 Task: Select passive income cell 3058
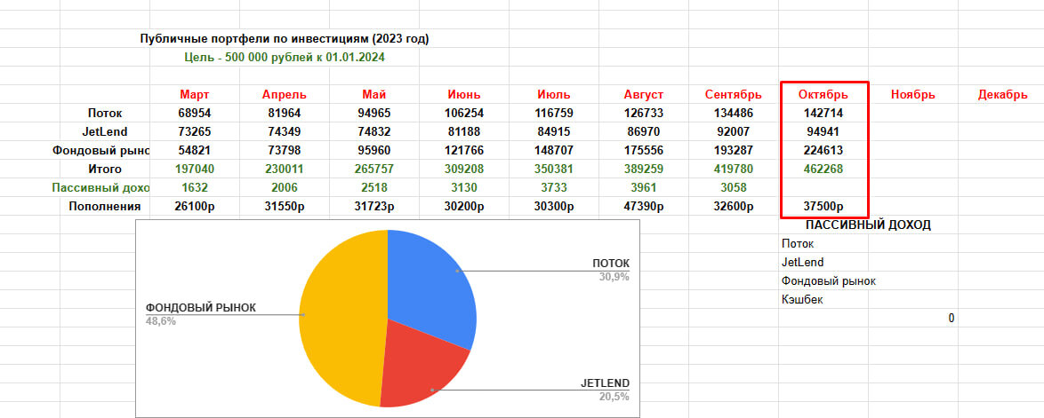pyautogui.click(x=733, y=187)
